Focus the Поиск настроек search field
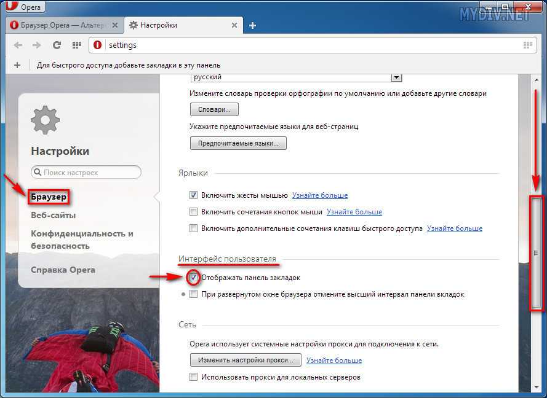Viewport: 547px width, 398px height. [x=86, y=172]
